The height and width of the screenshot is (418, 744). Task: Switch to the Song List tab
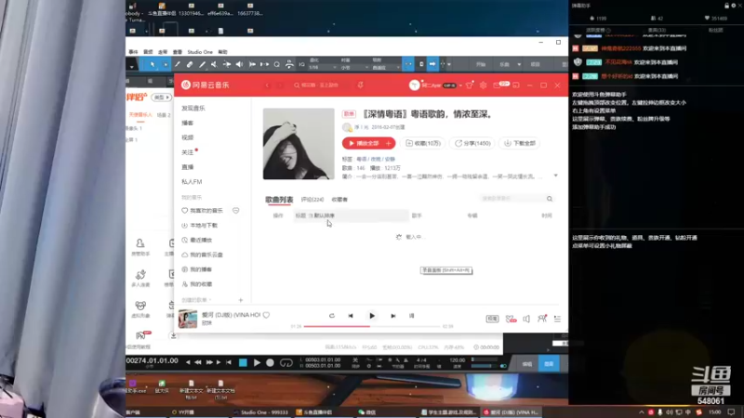click(279, 200)
